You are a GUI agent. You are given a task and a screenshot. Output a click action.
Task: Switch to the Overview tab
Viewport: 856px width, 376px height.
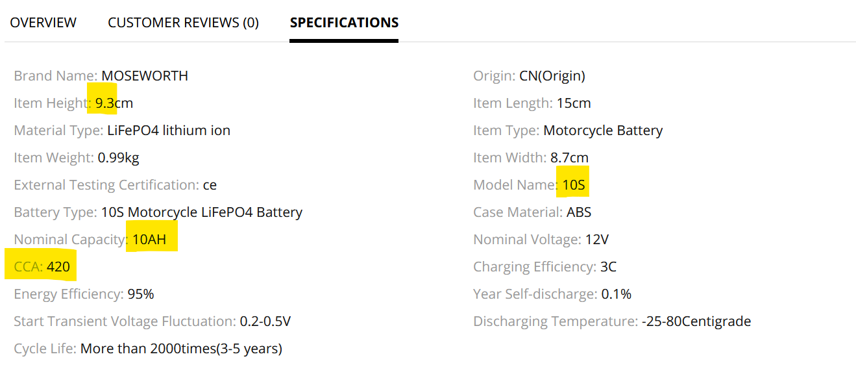coord(43,23)
